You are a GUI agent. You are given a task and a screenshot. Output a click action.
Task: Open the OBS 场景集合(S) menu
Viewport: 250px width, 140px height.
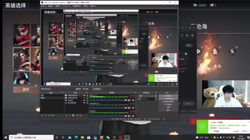tap(77, 6)
